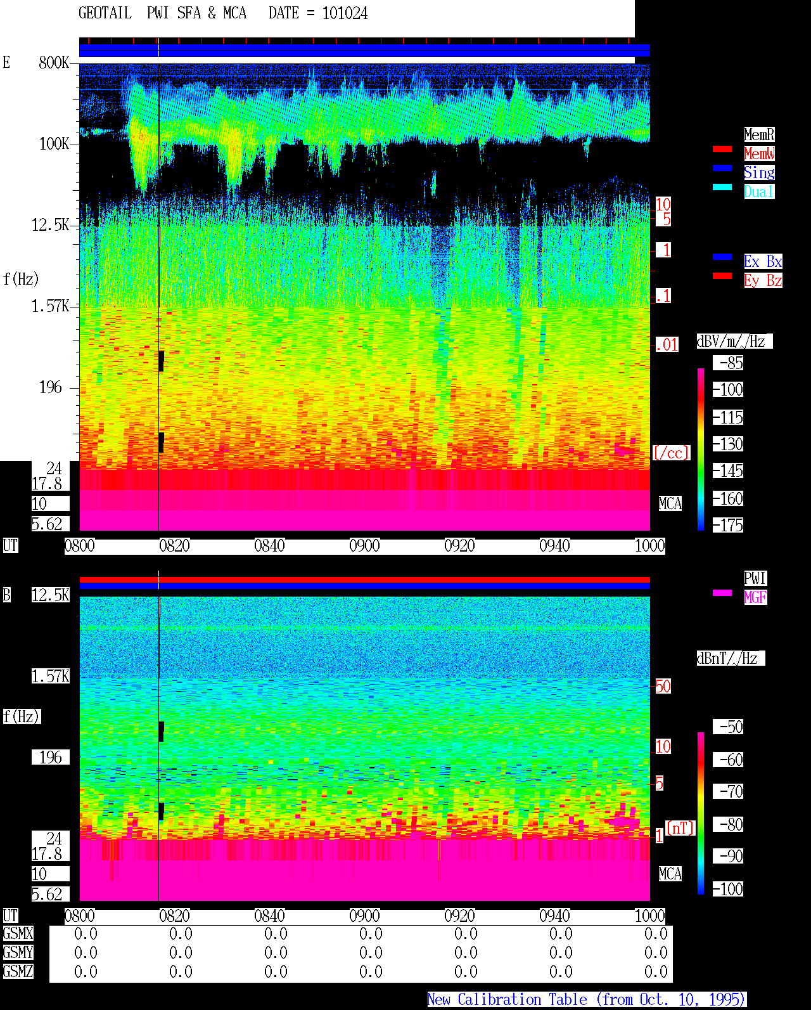Click the black vertical cursor line in the B spectrogram
The width and height of the screenshot is (811, 1010).
pos(158,748)
